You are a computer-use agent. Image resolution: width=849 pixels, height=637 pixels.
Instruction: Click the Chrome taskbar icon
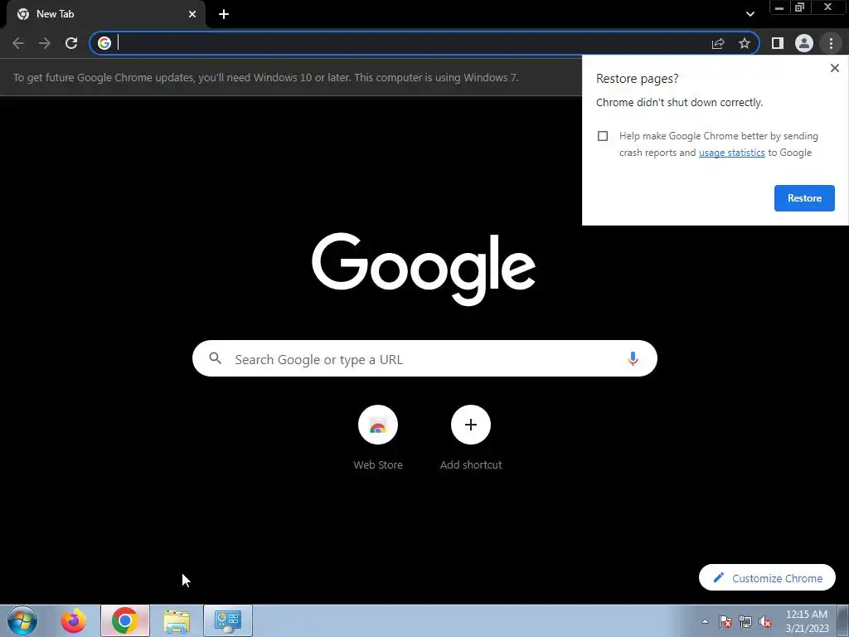point(125,620)
